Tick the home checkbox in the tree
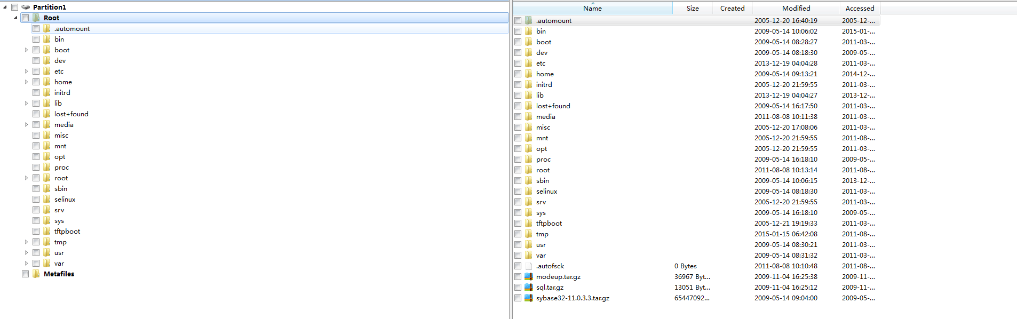The image size is (1017, 319). 36,82
